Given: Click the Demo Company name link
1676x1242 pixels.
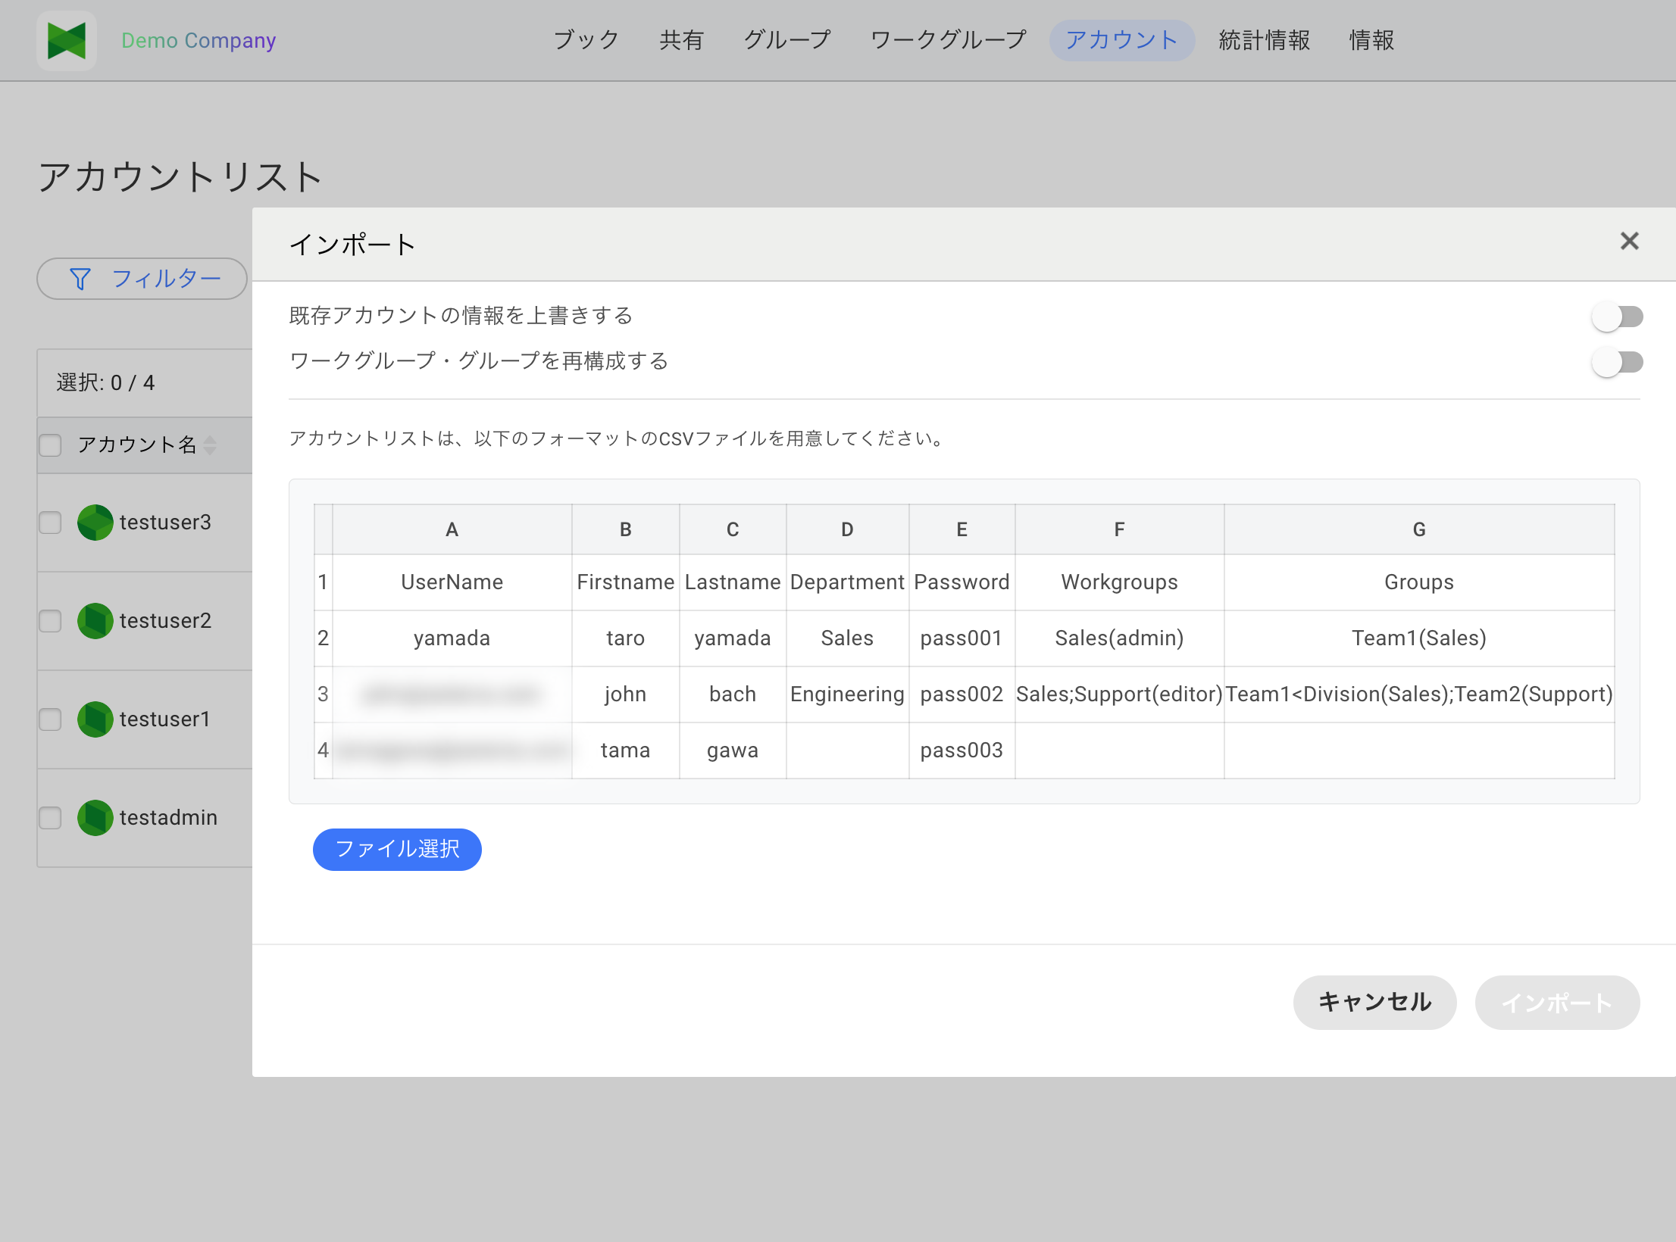Looking at the screenshot, I should click(199, 40).
